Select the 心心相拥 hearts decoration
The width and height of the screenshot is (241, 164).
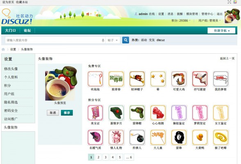coord(158,113)
